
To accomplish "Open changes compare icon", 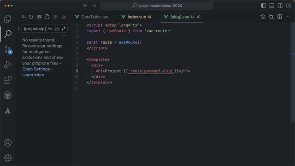I will click(x=271, y=17).
